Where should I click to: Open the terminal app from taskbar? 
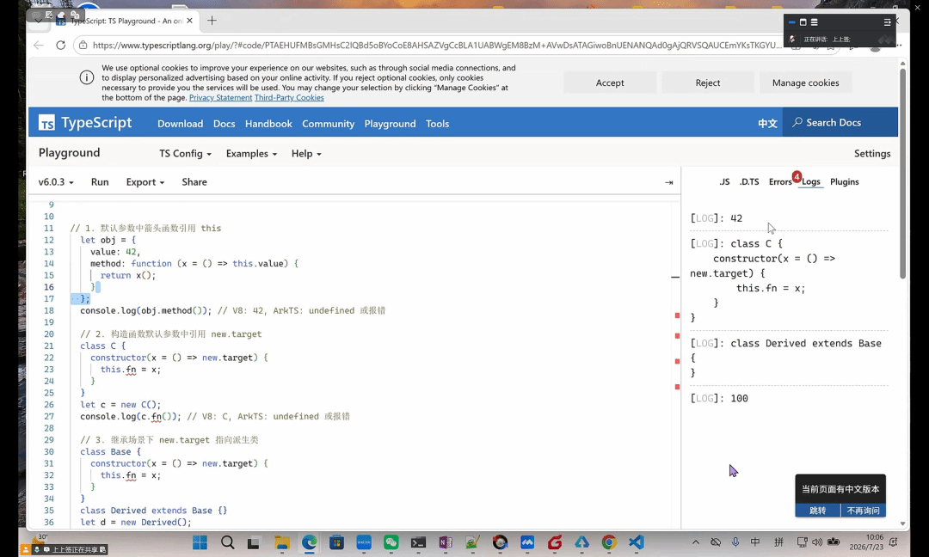(x=418, y=542)
